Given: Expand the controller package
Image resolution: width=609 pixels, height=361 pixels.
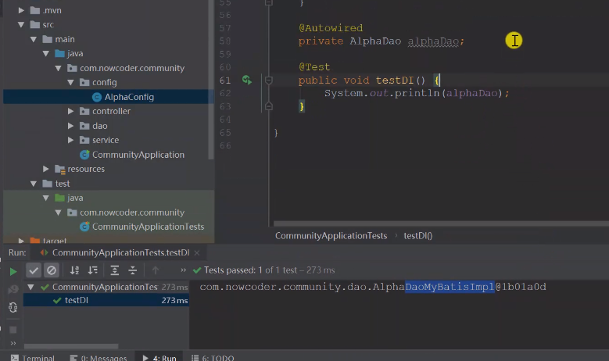Looking at the screenshot, I should tap(70, 112).
